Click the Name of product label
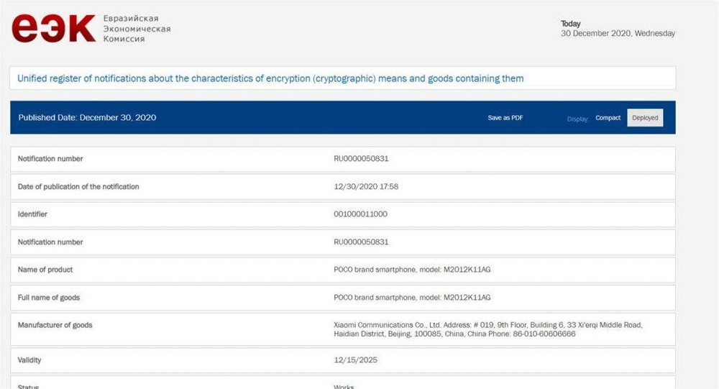 click(x=45, y=270)
